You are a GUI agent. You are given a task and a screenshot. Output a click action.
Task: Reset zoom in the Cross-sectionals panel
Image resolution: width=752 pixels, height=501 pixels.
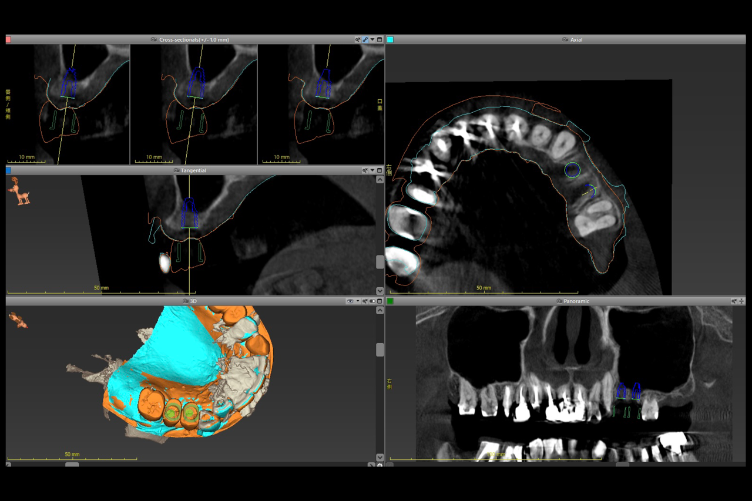357,40
